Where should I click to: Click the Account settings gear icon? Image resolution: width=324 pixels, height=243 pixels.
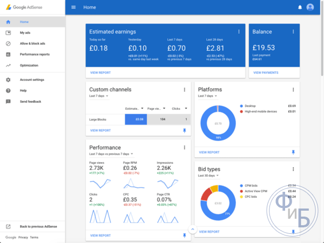pyautogui.click(x=8, y=80)
